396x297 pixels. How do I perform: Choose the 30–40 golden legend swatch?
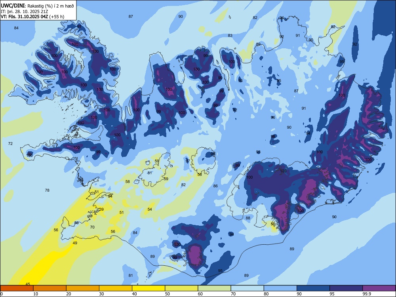[x=116, y=288]
